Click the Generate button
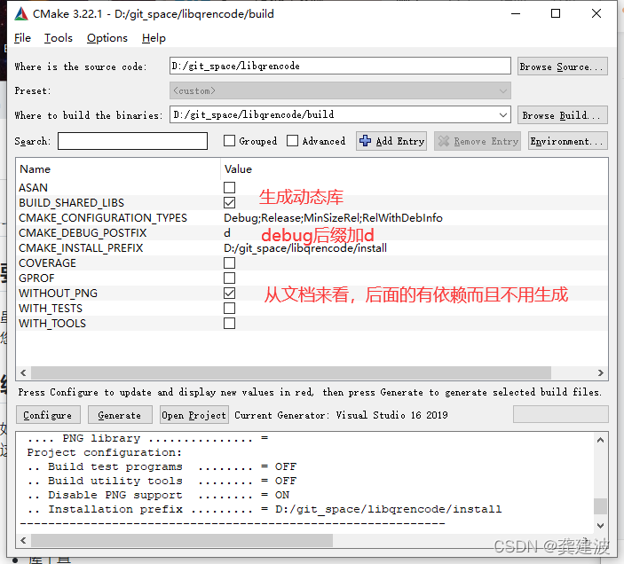Viewport: 624px width, 564px height. tap(119, 415)
